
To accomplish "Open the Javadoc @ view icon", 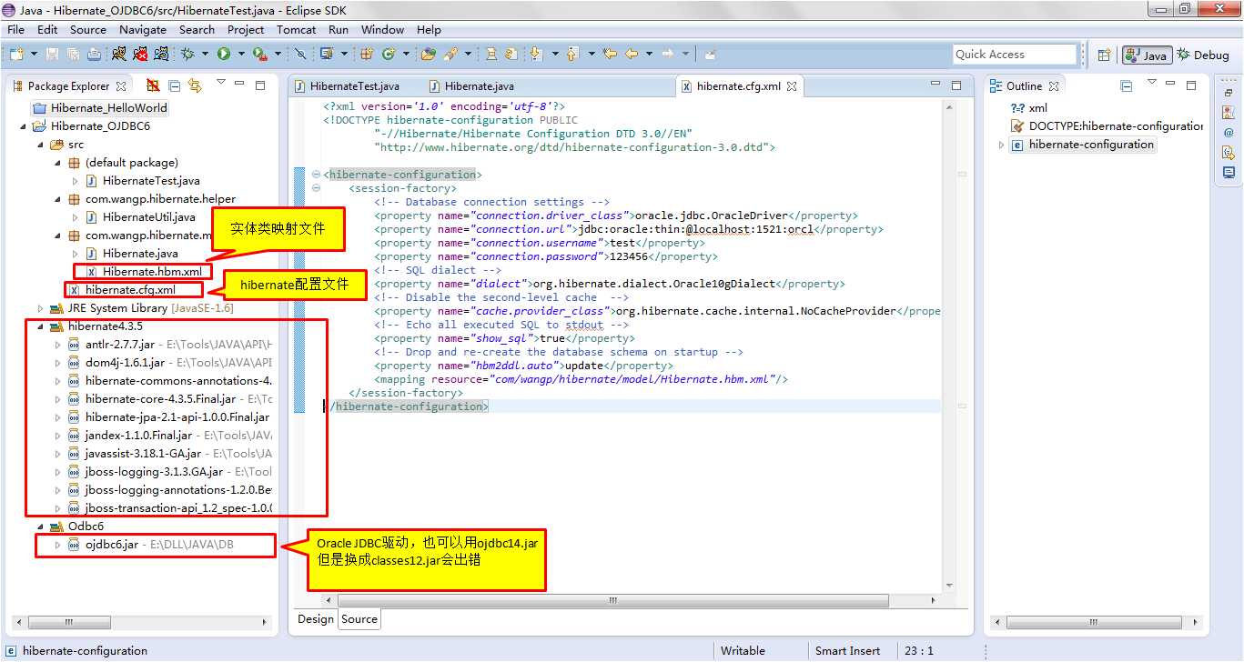I will click(x=1229, y=132).
